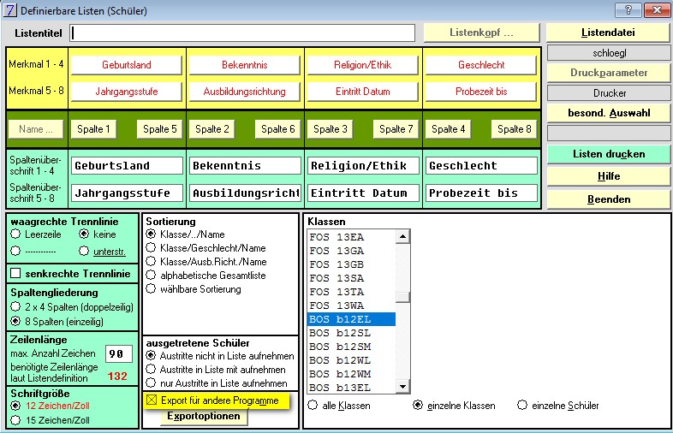Select class BOS b12WM in list
The image size is (673, 433).
[352, 374]
